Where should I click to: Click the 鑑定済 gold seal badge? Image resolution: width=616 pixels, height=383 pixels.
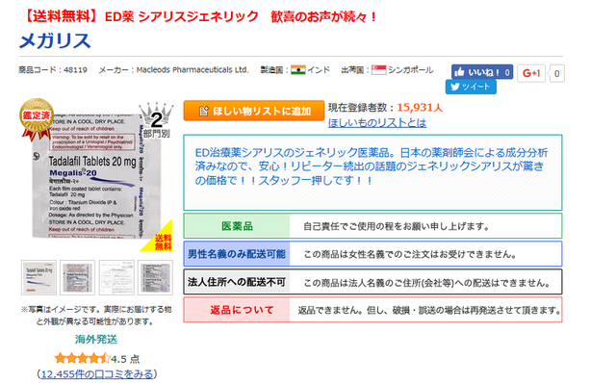[37, 119]
